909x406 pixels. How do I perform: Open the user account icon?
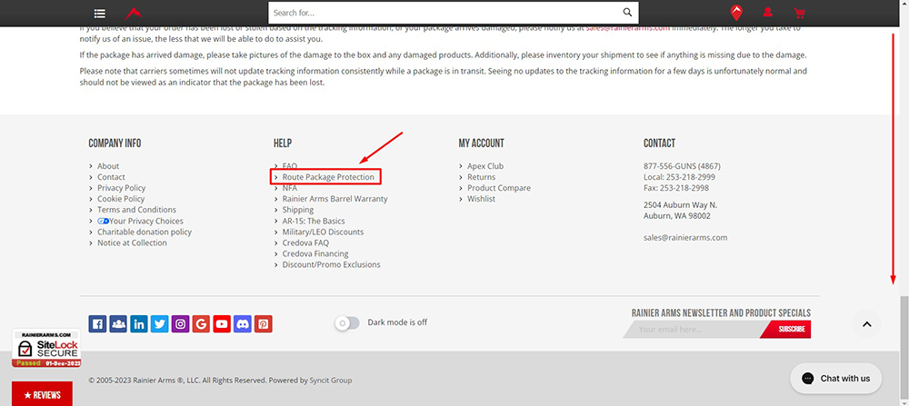coord(768,13)
